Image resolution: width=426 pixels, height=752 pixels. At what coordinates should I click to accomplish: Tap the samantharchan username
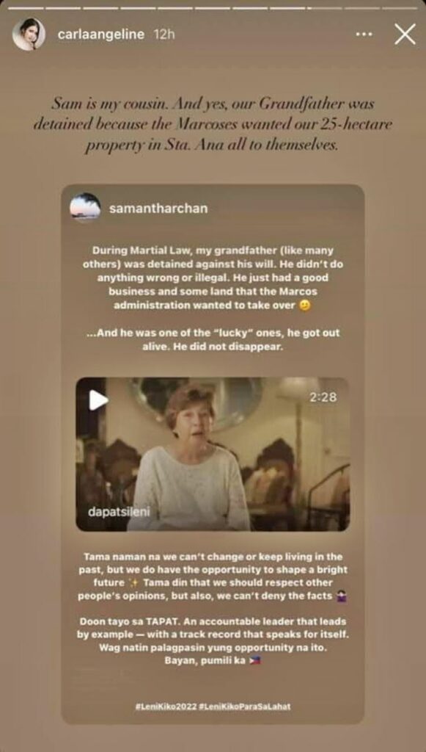click(x=158, y=209)
